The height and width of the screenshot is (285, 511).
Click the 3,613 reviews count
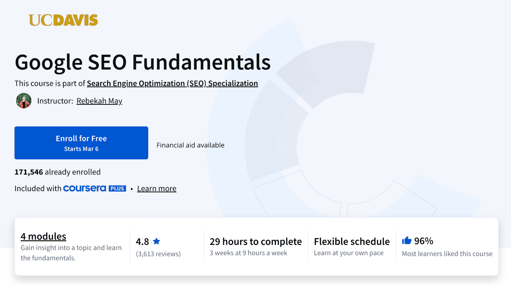(158, 254)
